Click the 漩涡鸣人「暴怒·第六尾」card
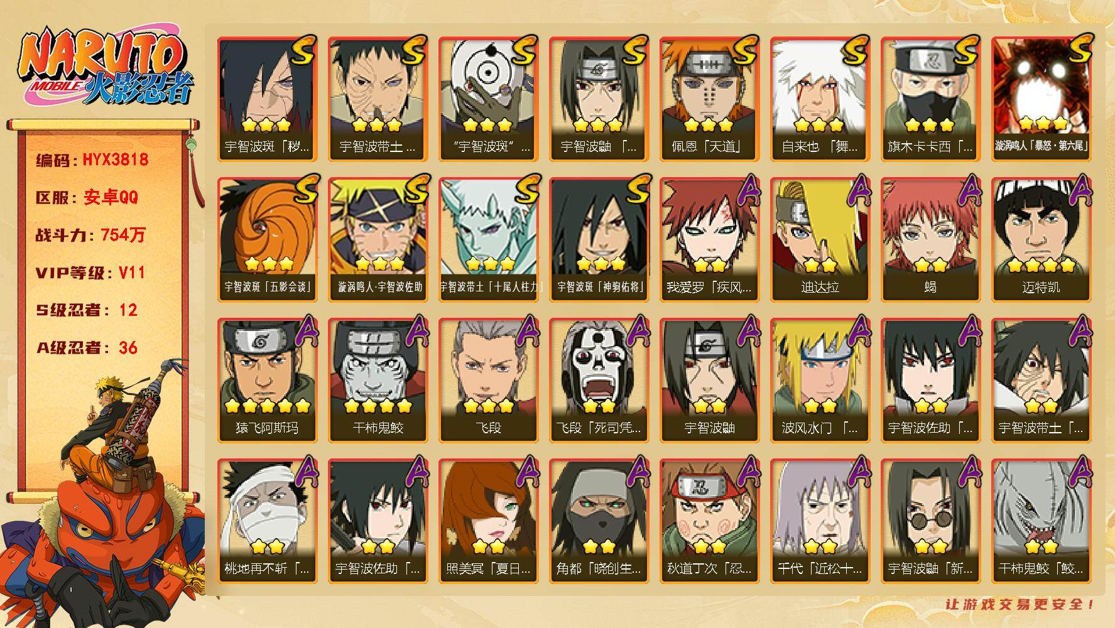Screen dimensions: 1115x628 [1041, 99]
